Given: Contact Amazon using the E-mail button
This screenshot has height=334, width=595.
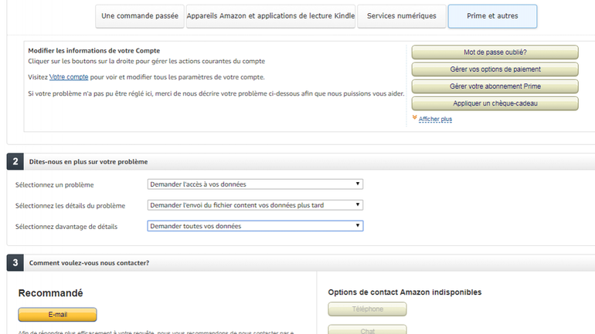Looking at the screenshot, I should point(57,315).
